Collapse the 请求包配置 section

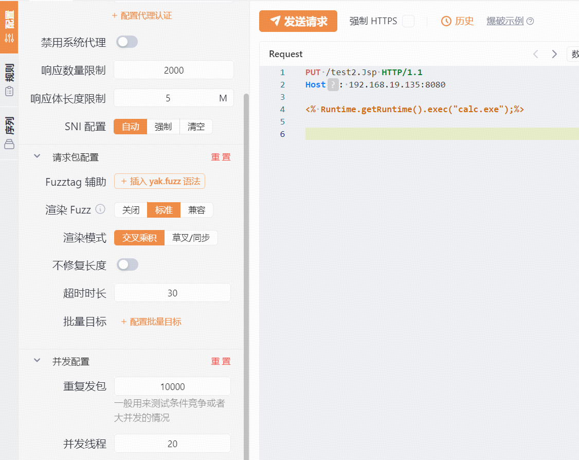pyautogui.click(x=37, y=156)
